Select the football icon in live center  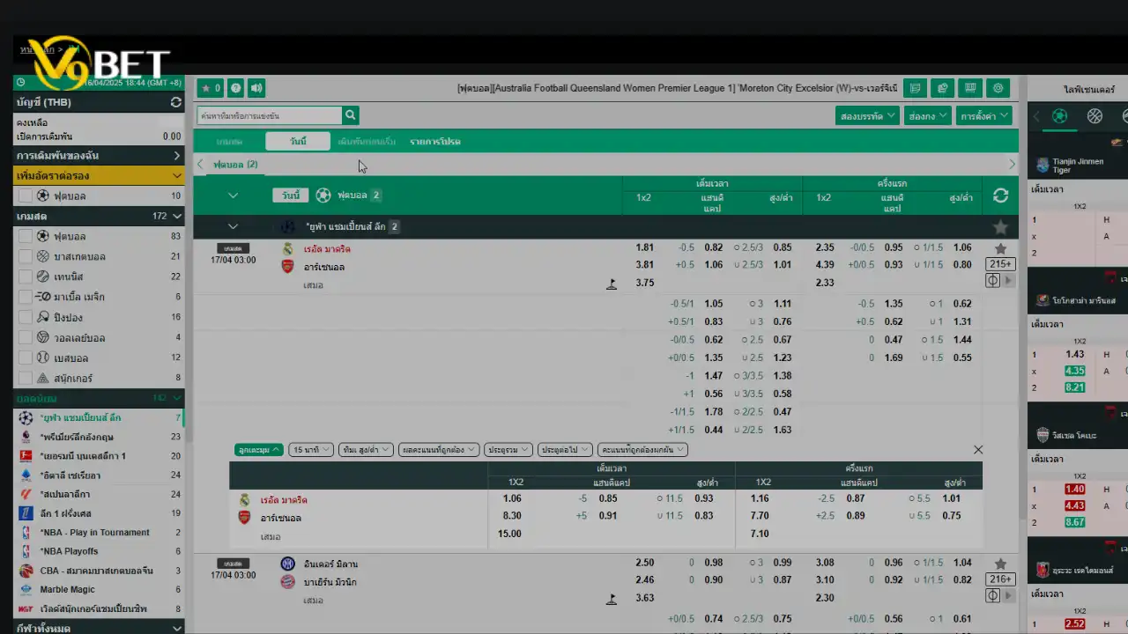pos(1059,116)
